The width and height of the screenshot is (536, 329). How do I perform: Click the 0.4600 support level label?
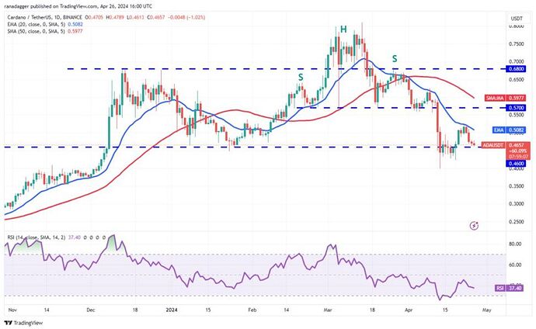(x=517, y=164)
